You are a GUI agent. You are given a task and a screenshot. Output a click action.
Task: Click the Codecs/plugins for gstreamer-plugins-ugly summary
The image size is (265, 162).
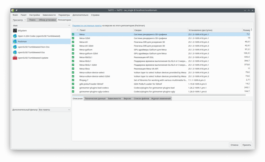point(154,92)
